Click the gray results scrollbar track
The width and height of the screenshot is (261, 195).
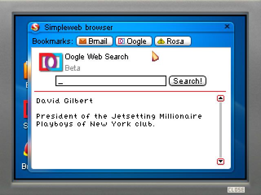click(221, 130)
